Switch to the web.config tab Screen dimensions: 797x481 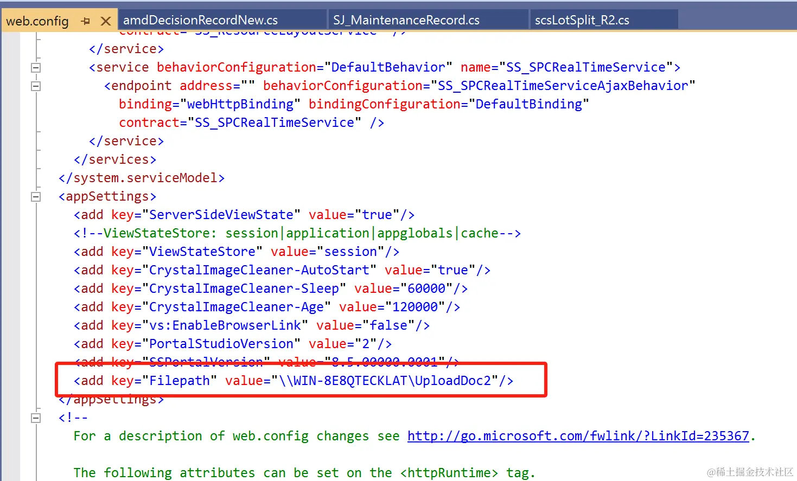[x=37, y=21]
